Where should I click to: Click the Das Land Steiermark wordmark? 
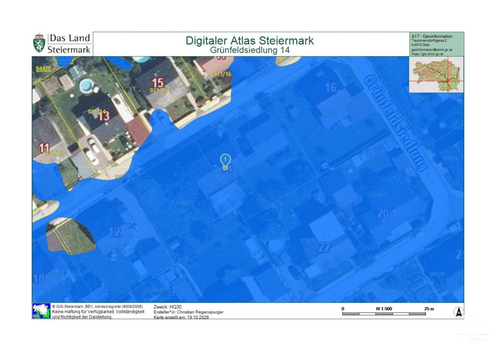[69, 44]
